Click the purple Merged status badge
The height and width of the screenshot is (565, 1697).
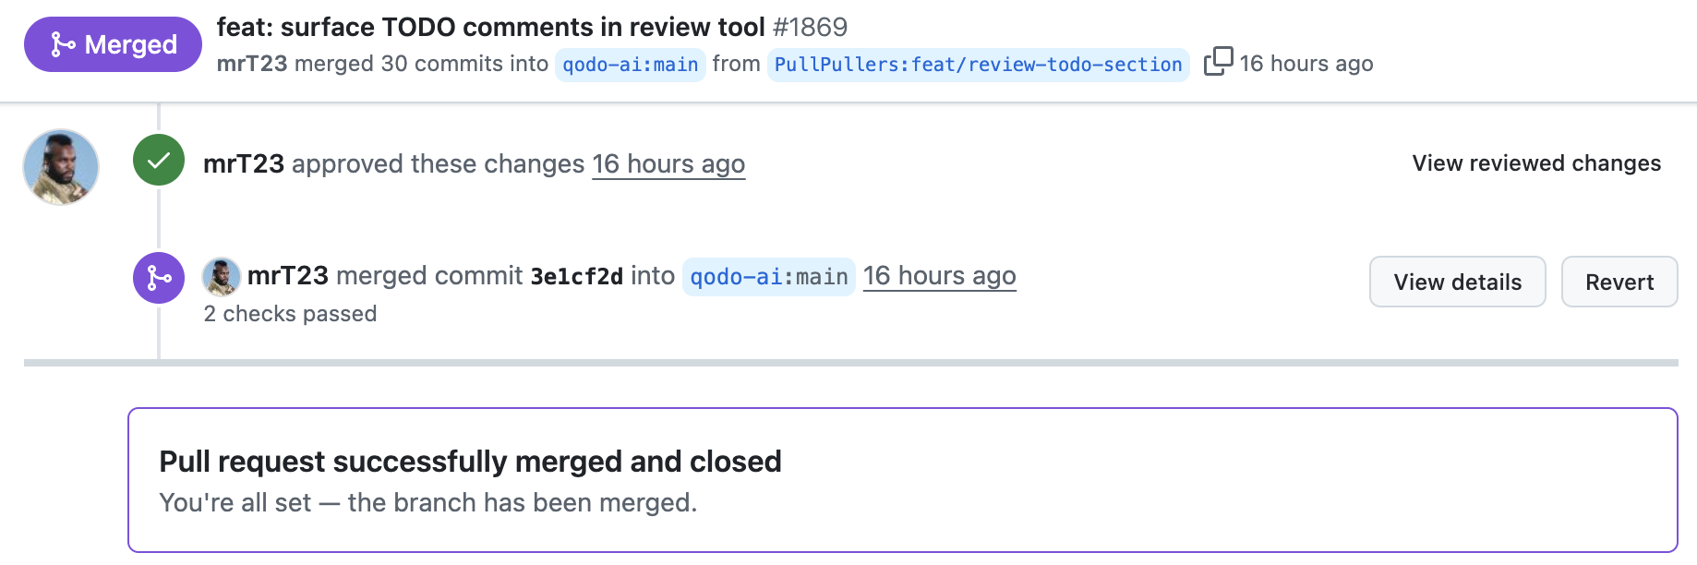point(113,44)
